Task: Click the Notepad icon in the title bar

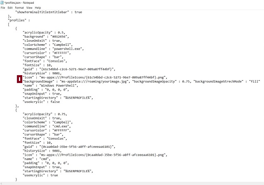Action: [x=2, y=2]
